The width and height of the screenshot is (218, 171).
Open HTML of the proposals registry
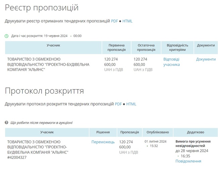point(127,21)
